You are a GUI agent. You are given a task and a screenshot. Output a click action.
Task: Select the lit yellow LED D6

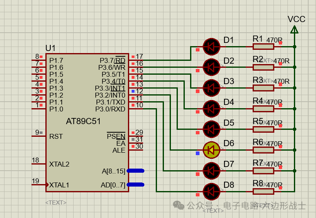pos(211,150)
